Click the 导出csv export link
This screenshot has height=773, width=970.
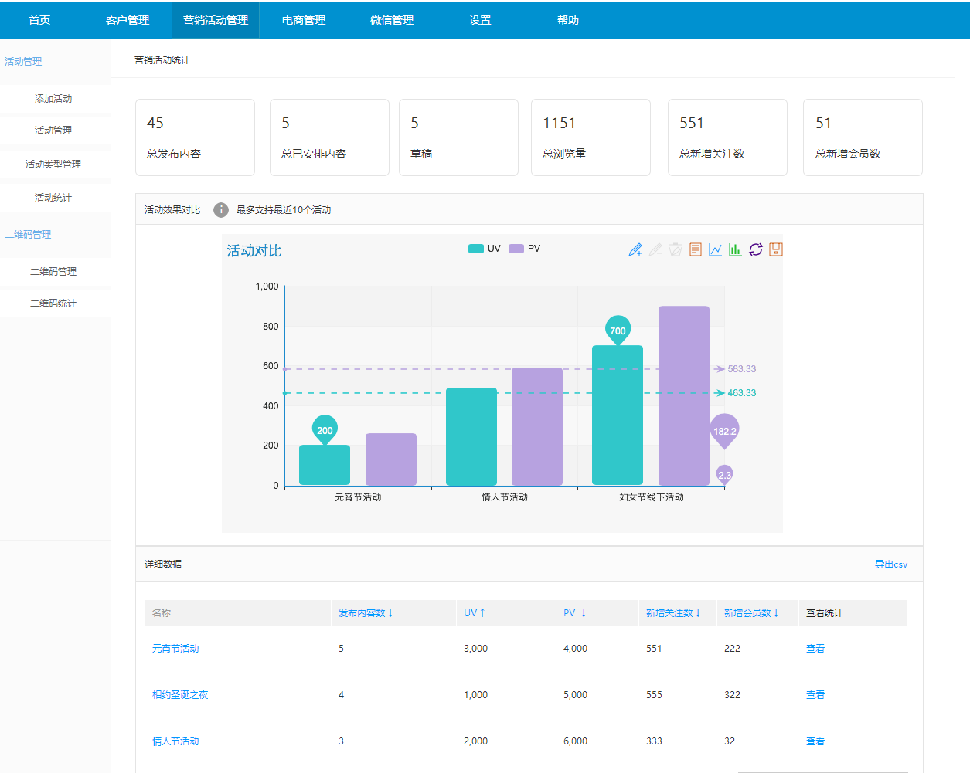tap(891, 564)
